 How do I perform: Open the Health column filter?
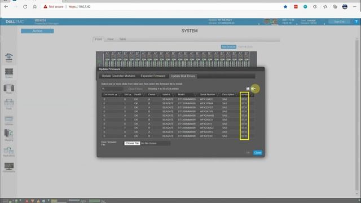click(x=144, y=95)
